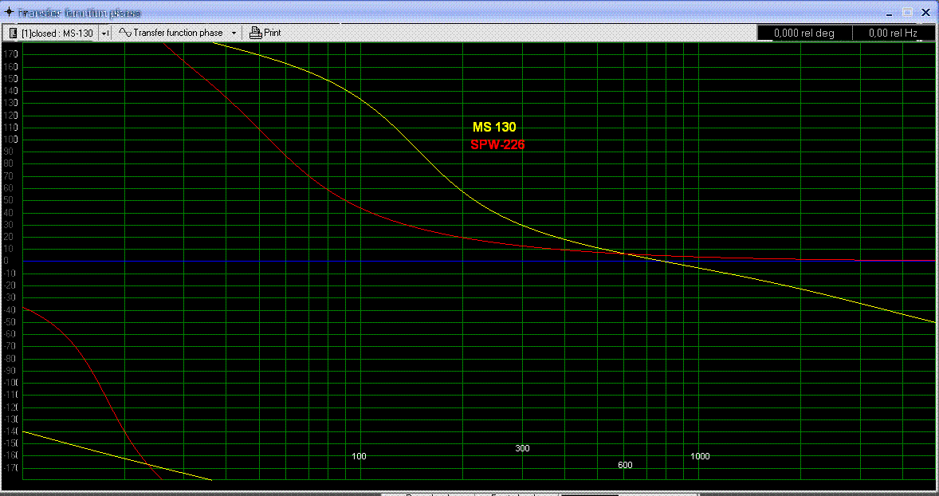Maximize the Transfer function phase window

908,12
